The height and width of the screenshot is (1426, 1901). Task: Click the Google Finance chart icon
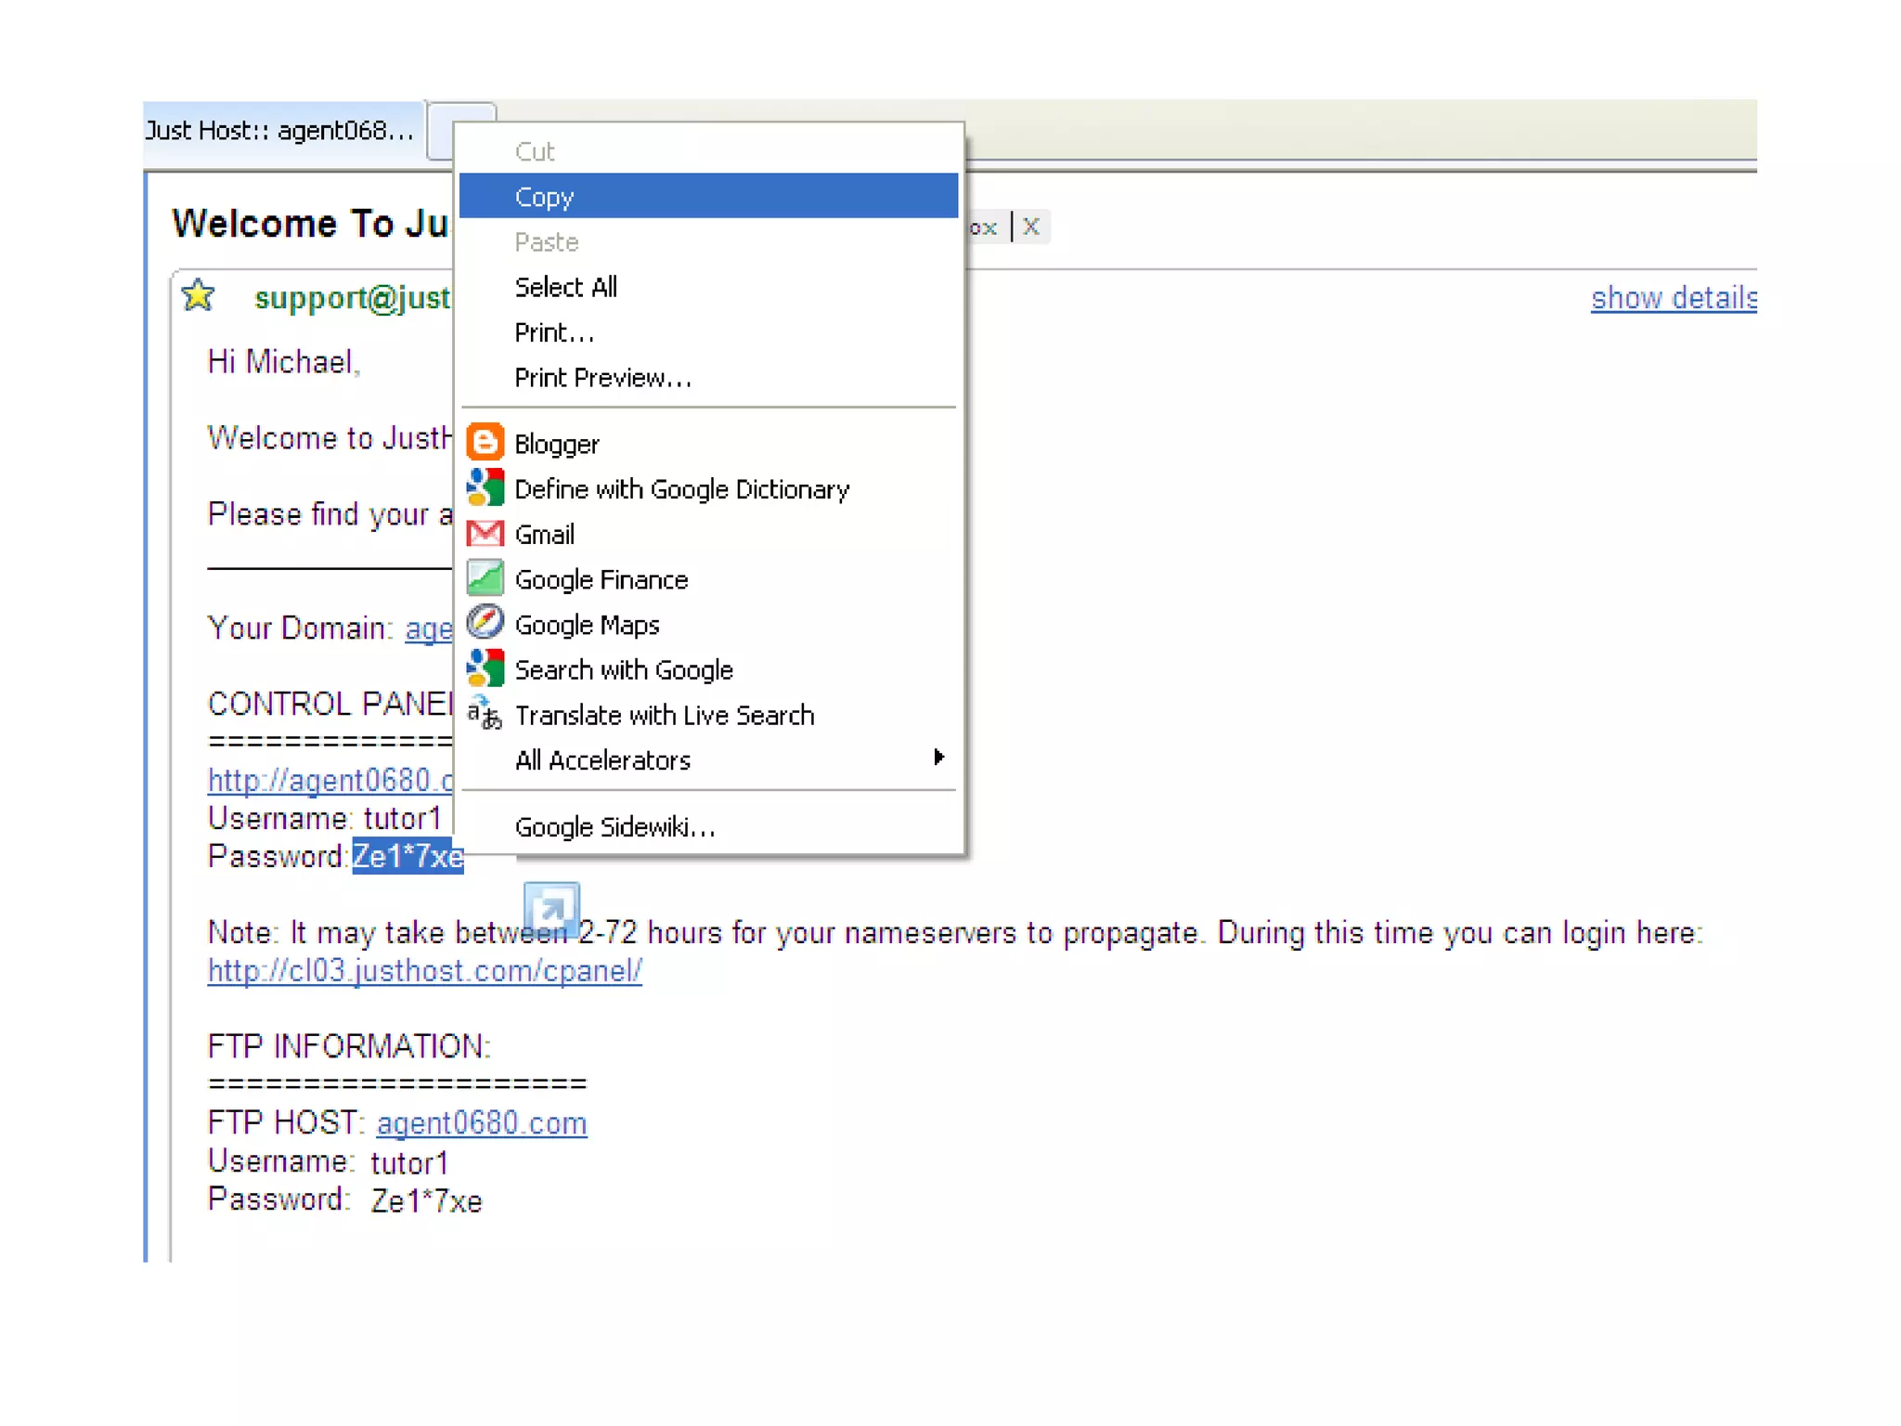click(485, 578)
